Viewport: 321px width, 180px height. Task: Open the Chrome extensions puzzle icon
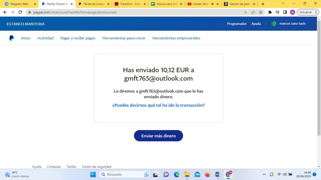coord(270,12)
